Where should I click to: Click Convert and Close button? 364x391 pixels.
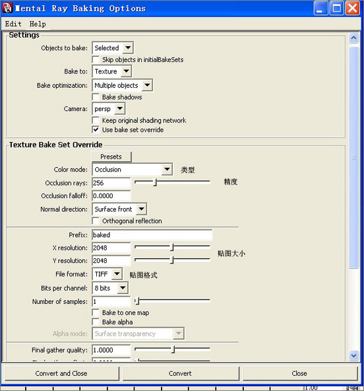pos(61,373)
